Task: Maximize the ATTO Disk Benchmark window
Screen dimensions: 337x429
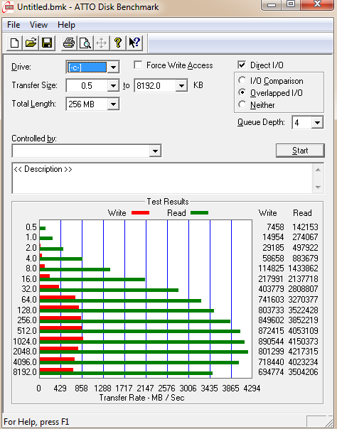Action: click(291, 5)
